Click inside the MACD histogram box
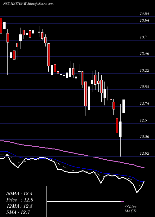155x217 pixels. 85,201
